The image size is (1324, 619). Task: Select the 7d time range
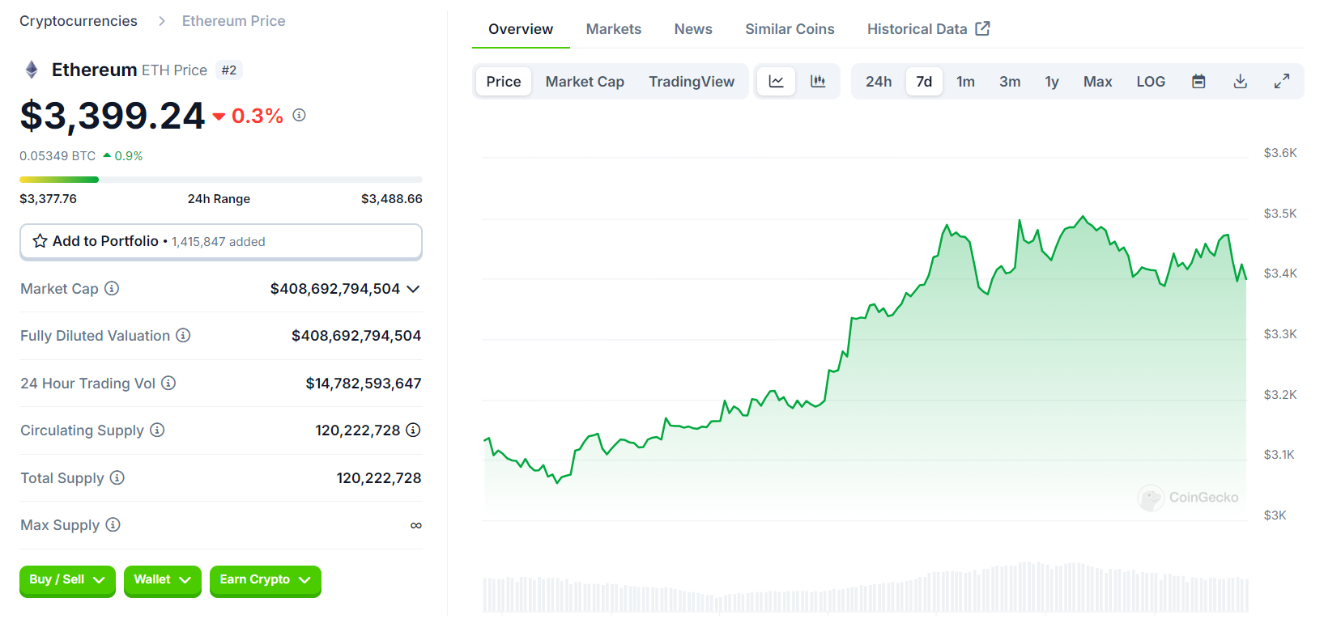coord(924,81)
